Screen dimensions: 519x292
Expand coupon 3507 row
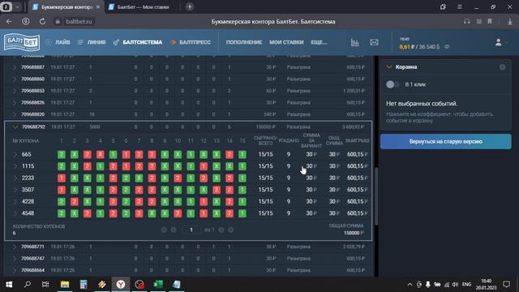pos(15,190)
